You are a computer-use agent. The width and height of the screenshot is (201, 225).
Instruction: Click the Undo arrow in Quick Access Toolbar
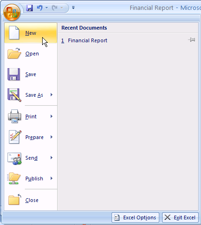[x=40, y=8]
